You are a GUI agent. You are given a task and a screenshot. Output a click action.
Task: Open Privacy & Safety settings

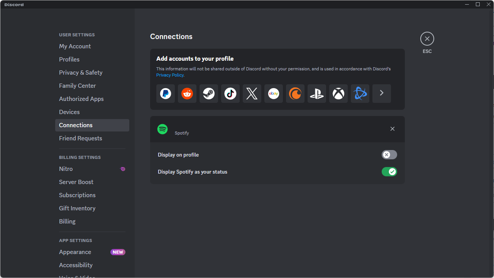pyautogui.click(x=92, y=73)
